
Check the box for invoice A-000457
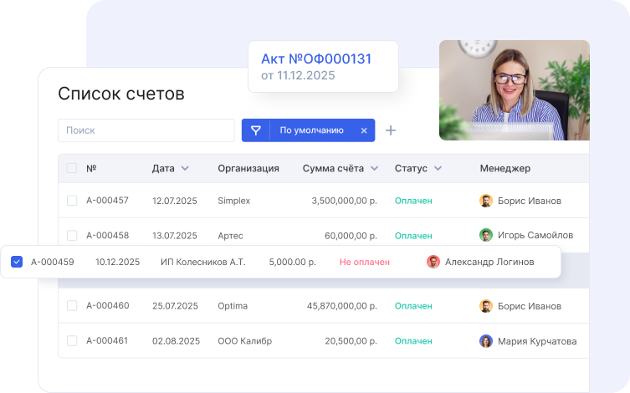(x=72, y=201)
